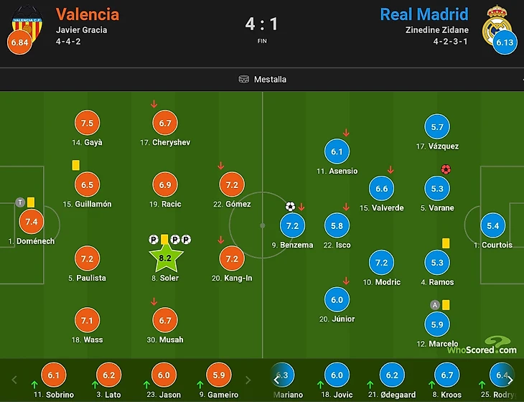Click the yellow card above Guillamón

[76, 165]
